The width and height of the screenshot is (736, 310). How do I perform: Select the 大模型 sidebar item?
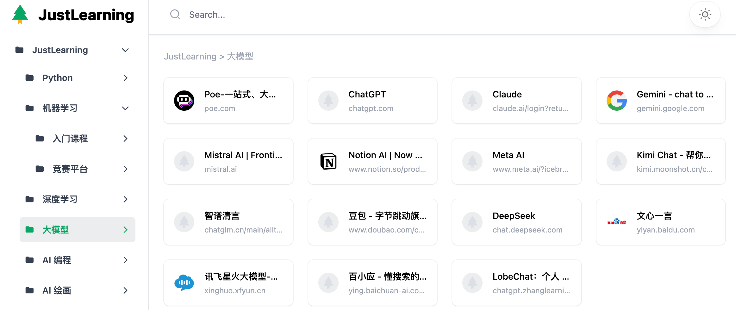pyautogui.click(x=56, y=230)
